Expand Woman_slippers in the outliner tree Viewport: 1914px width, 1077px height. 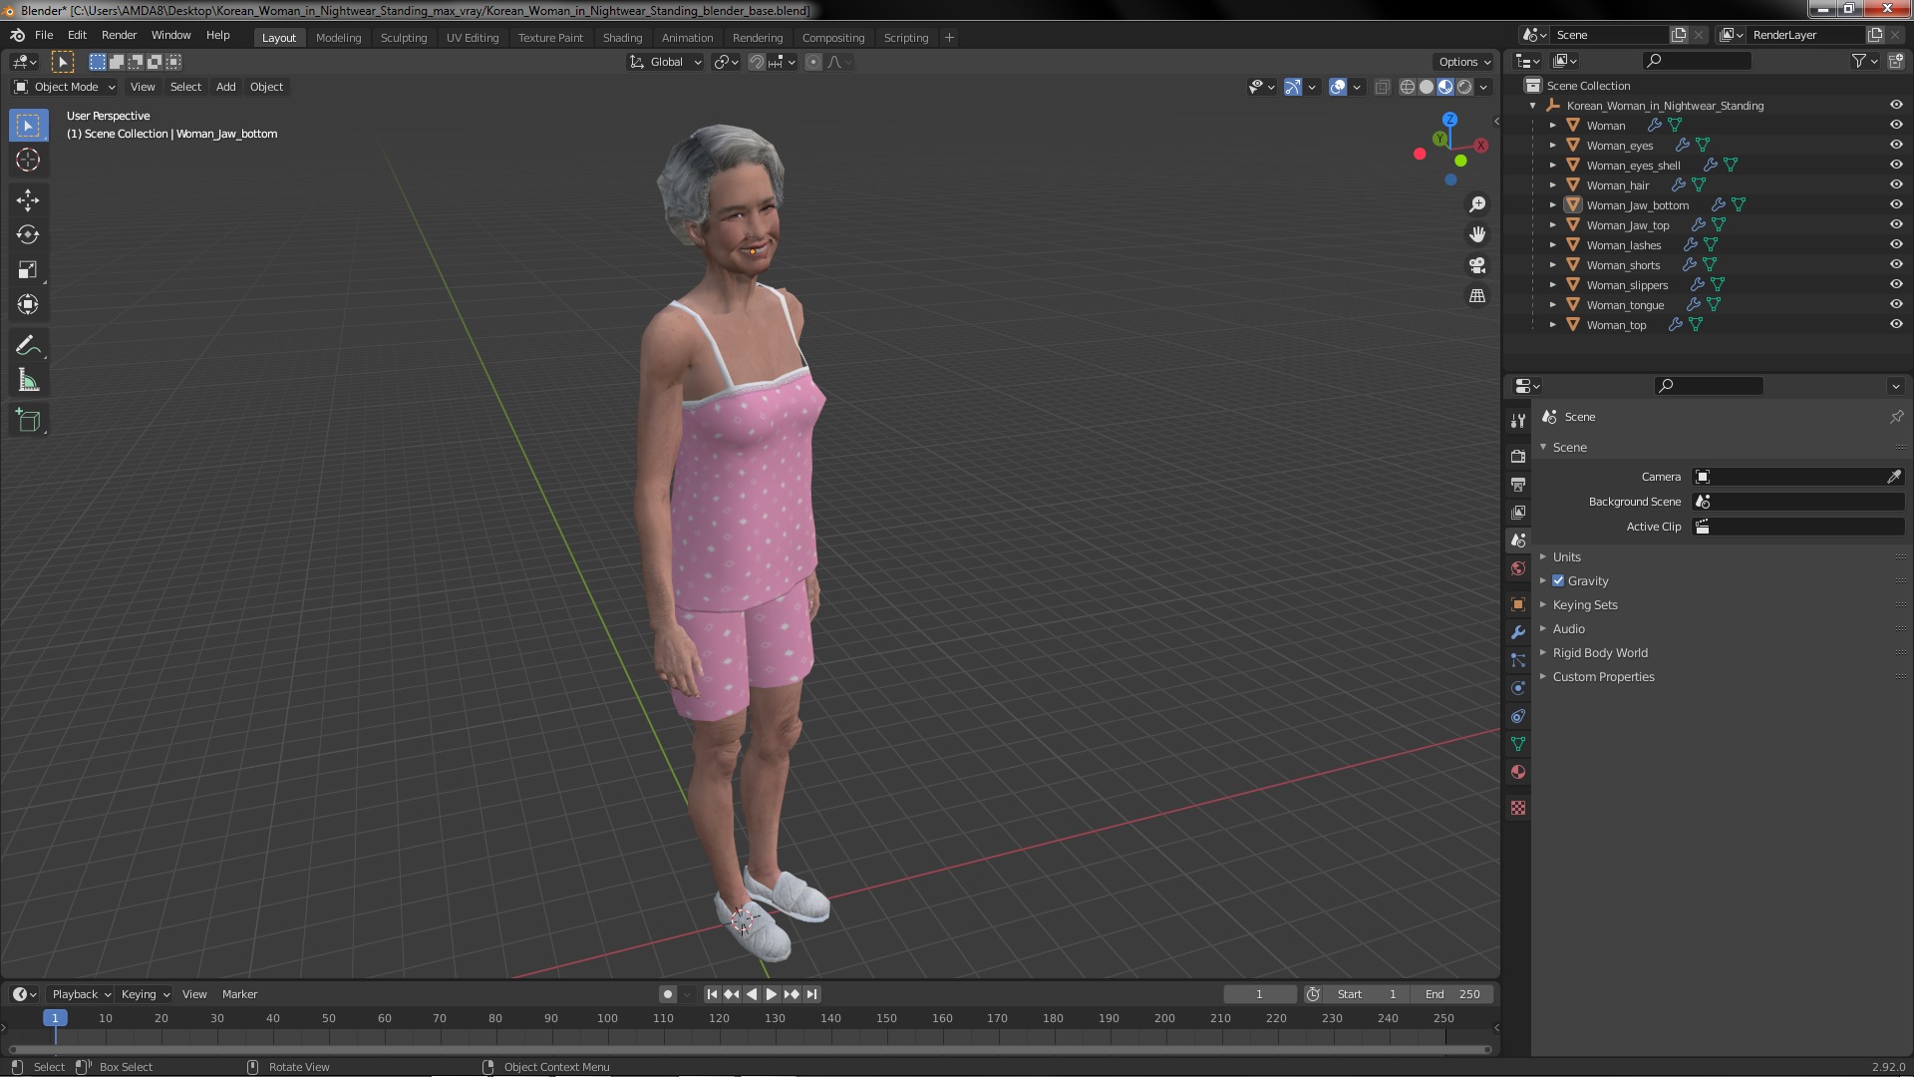tap(1552, 284)
